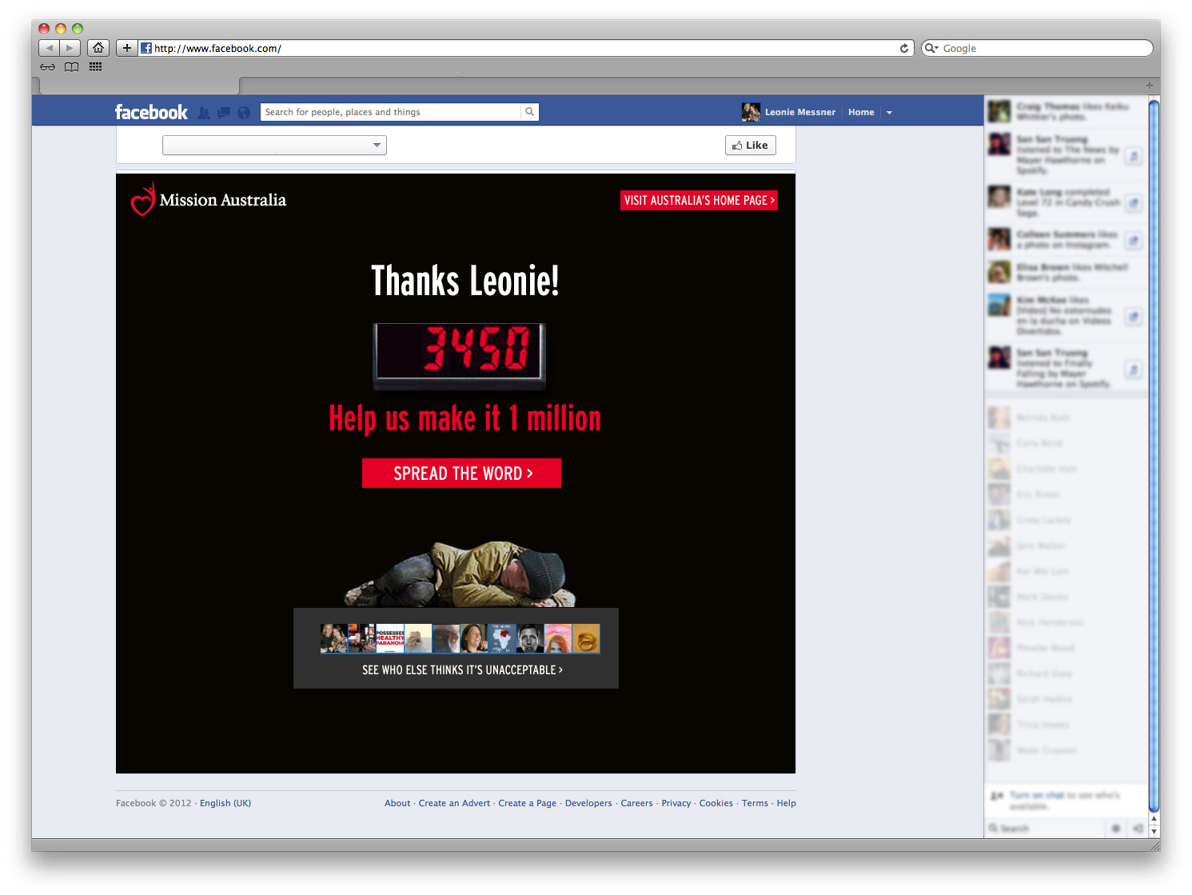Click Thanks Leonie! heading
1192x895 pixels.
click(465, 281)
